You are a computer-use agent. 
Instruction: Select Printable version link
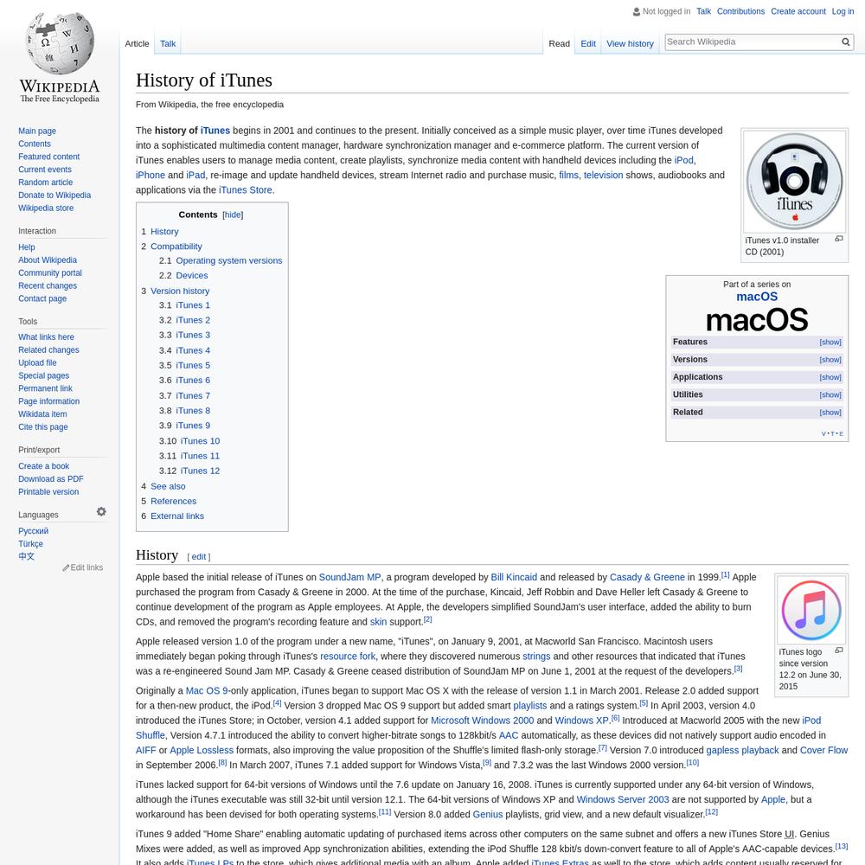point(48,492)
